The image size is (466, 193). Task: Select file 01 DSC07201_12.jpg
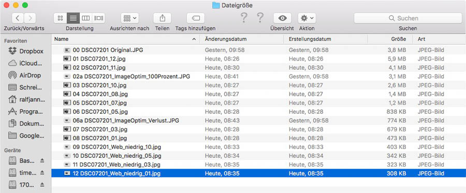258,59
